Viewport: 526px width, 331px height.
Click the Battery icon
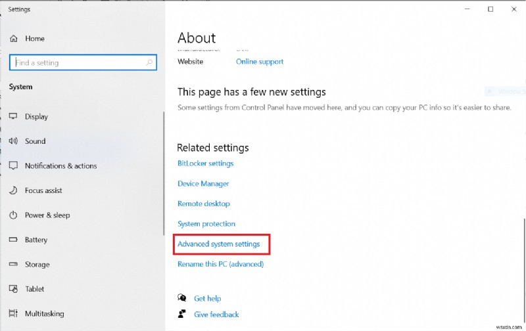13,240
